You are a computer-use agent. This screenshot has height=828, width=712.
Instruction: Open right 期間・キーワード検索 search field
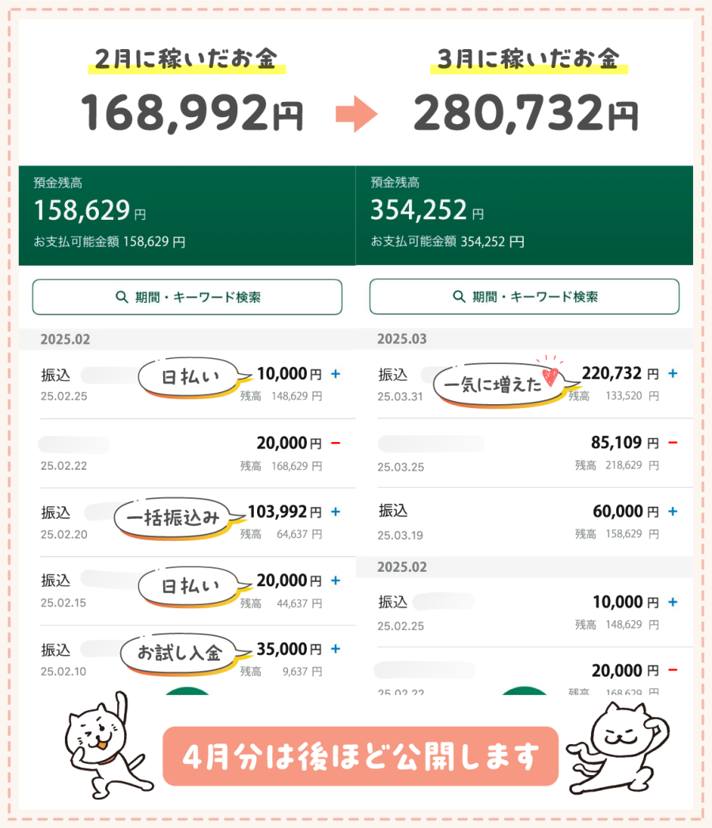point(524,297)
